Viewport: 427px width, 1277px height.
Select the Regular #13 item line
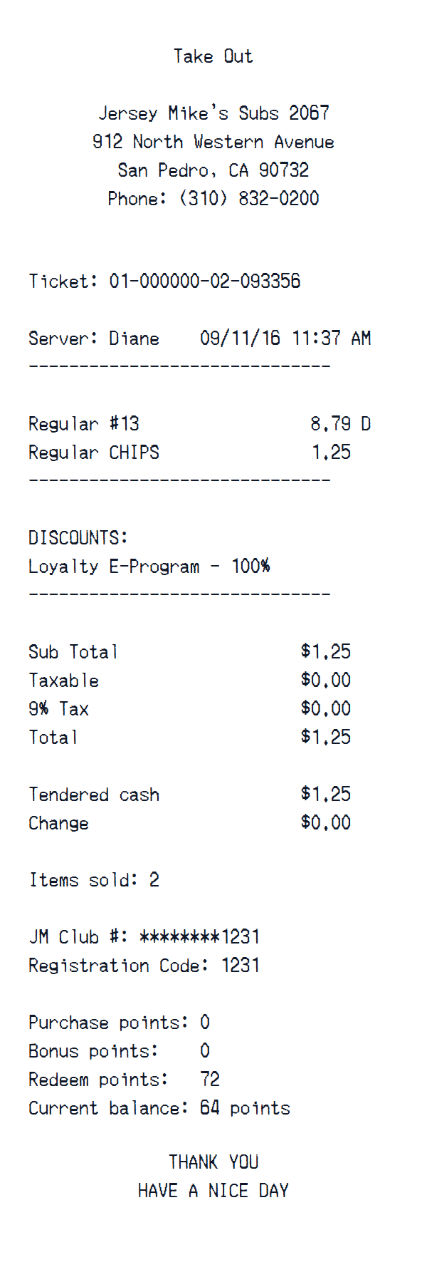[x=84, y=424]
